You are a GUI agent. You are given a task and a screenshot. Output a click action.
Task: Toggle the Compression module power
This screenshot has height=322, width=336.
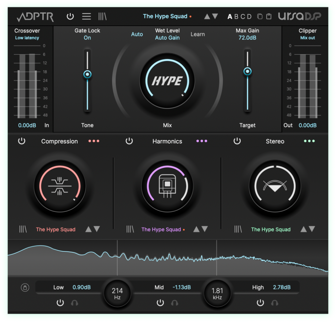tap(21, 141)
